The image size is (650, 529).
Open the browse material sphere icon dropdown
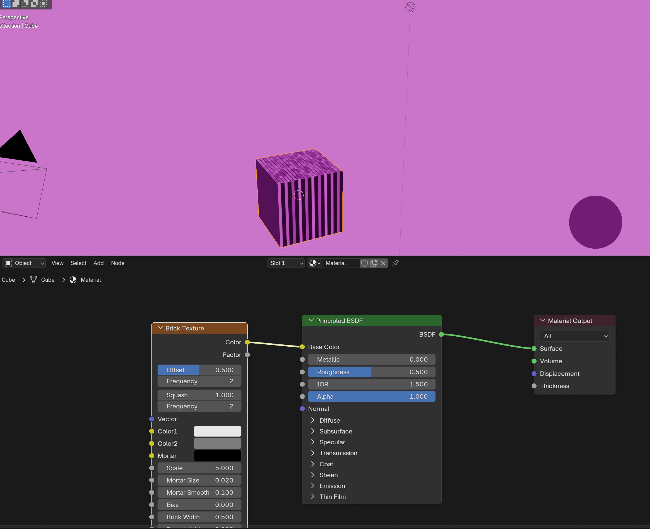315,263
